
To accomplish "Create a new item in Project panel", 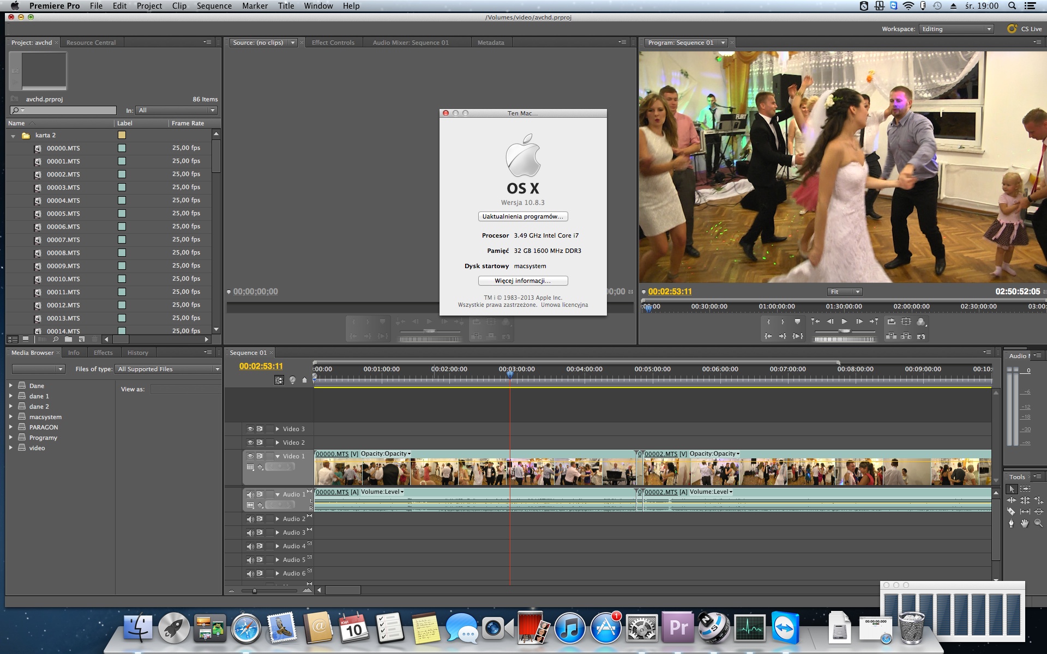I will (x=81, y=339).
